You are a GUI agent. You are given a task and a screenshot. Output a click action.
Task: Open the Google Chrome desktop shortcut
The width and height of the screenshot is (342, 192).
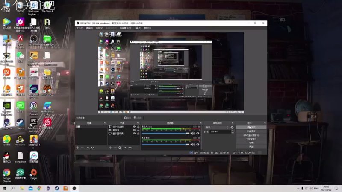(6, 175)
